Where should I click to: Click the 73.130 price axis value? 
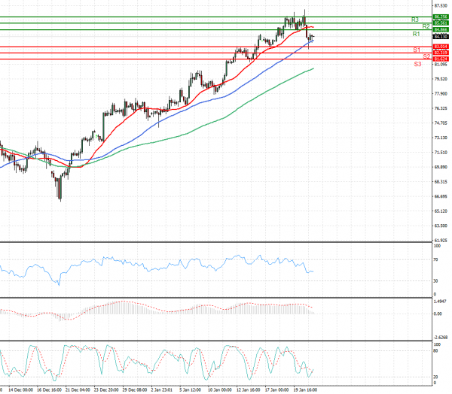pos(441,138)
